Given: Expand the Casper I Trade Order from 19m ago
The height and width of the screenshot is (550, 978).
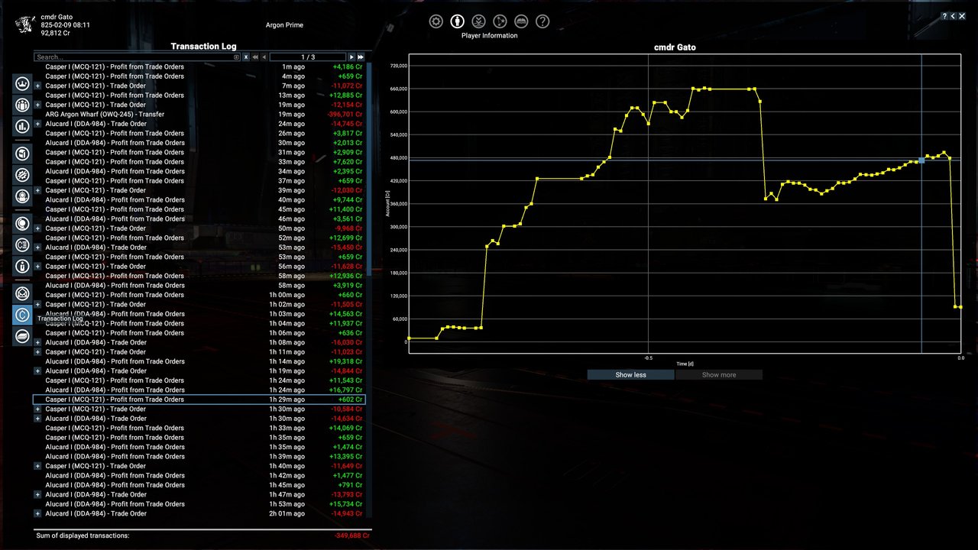Looking at the screenshot, I should [37, 105].
